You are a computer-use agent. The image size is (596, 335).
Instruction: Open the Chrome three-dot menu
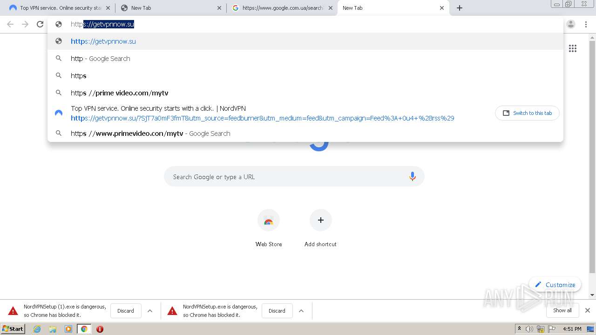coord(586,24)
